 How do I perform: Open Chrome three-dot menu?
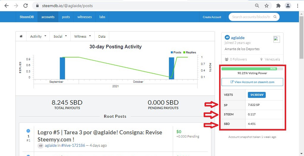tap(297, 6)
